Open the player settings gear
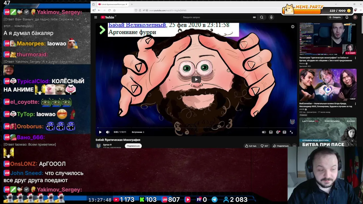The width and height of the screenshot is (363, 204). tap(278, 132)
